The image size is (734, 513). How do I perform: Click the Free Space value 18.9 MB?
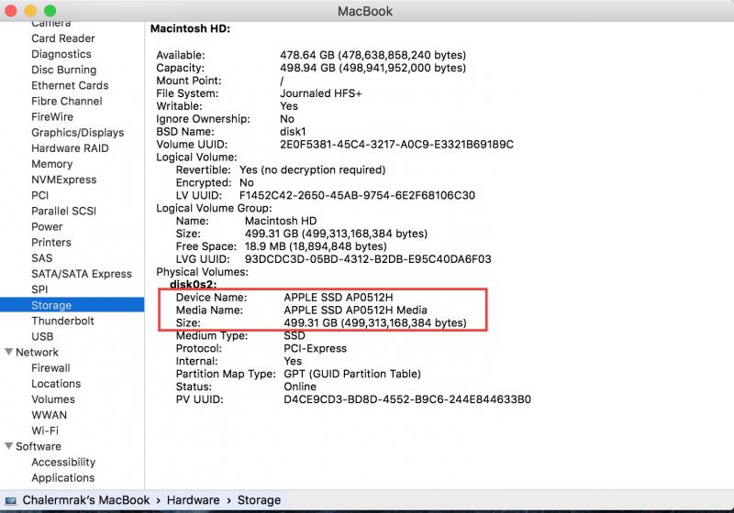tap(316, 246)
